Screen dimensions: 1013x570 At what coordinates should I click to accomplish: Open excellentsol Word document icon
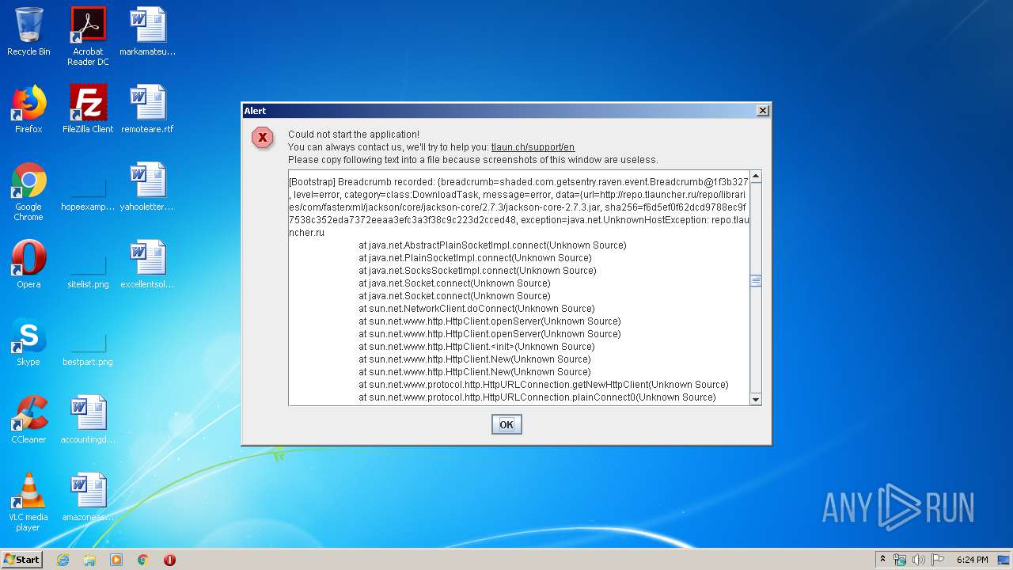point(147,264)
